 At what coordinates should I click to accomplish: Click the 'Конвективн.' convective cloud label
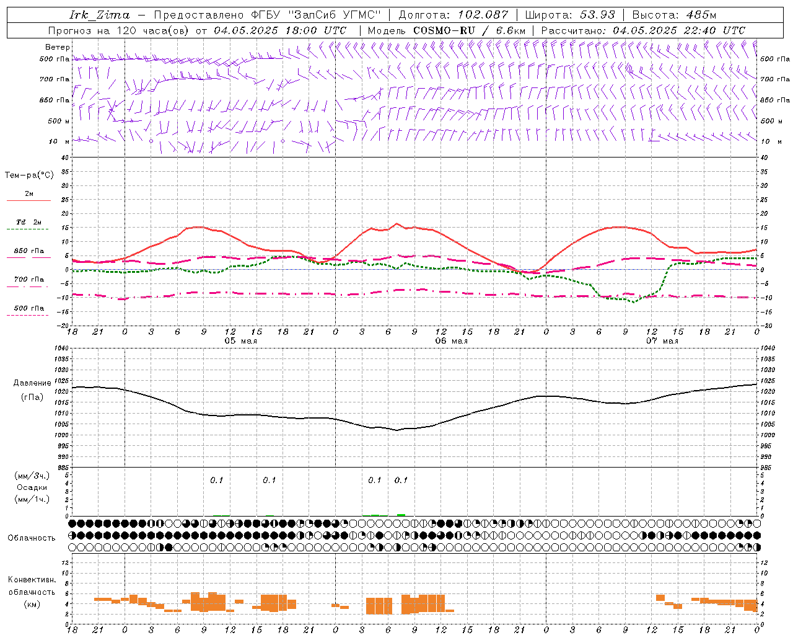pos(32,580)
